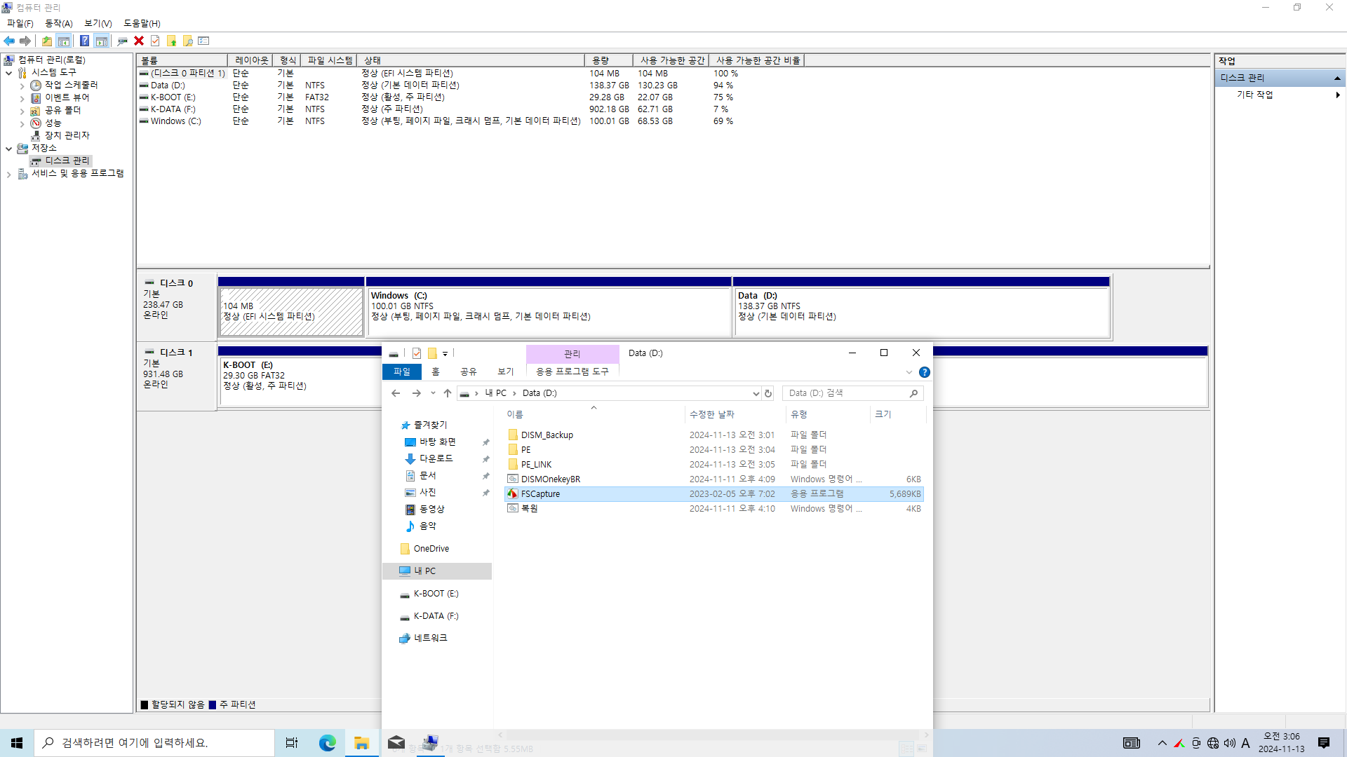Click the Explorer properties quick-access checkmark icon
The width and height of the screenshot is (1347, 757).
pos(417,353)
